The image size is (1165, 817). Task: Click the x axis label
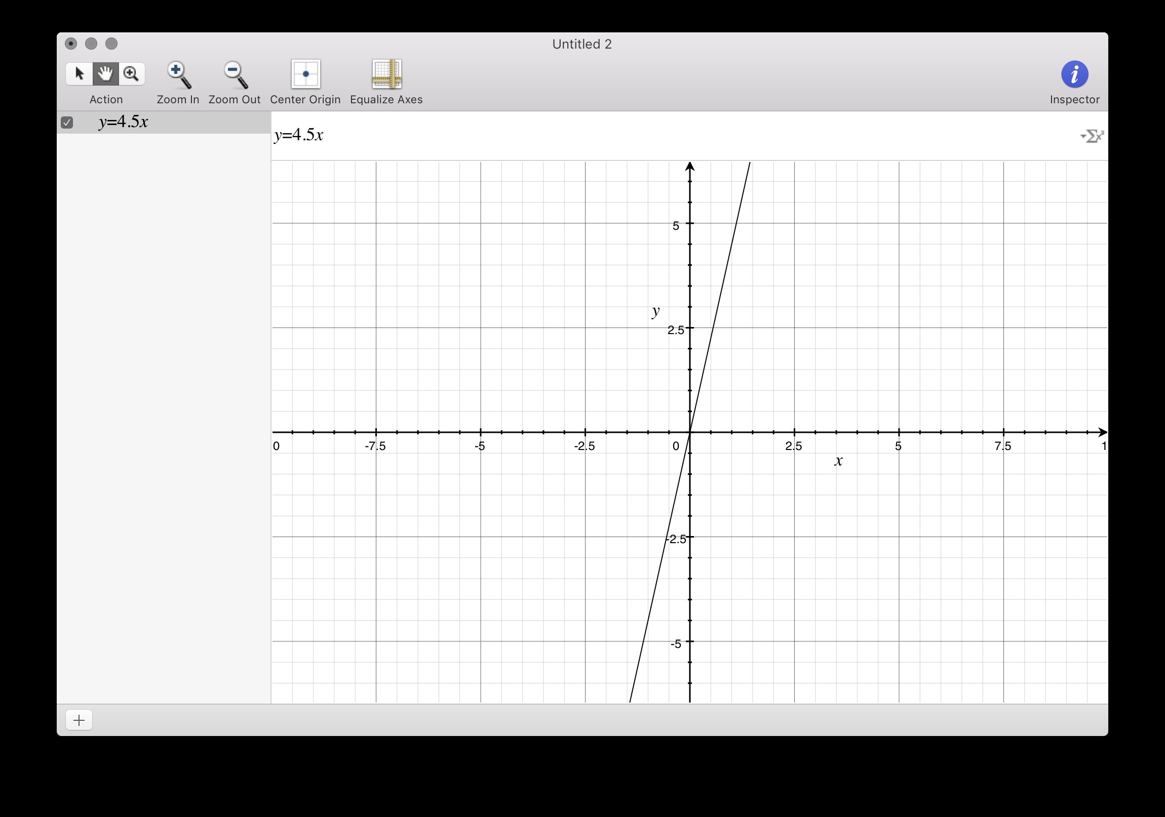(x=838, y=461)
